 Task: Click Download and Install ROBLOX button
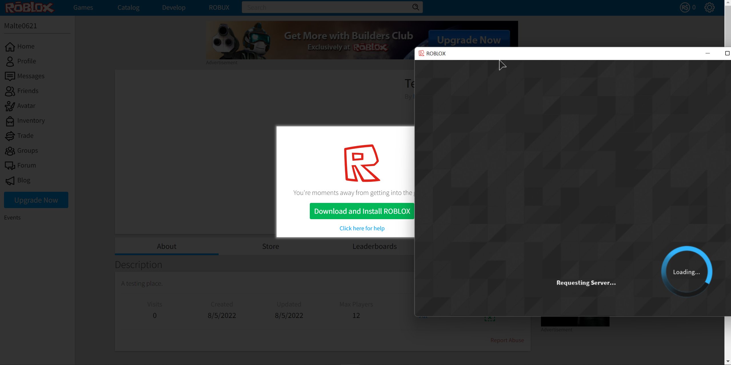[362, 211]
